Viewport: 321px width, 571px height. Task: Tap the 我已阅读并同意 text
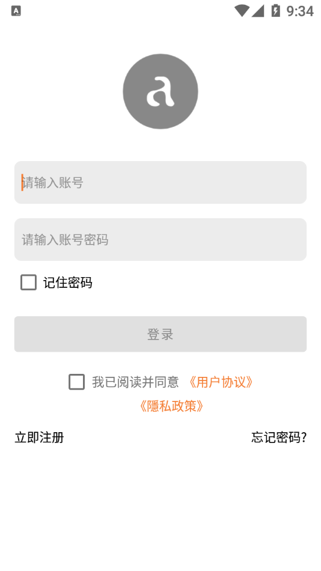pos(135,382)
